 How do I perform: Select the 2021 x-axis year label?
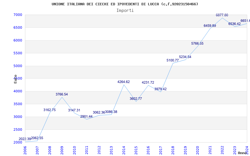210,150
